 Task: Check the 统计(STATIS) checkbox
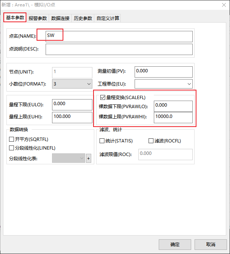point(102,141)
